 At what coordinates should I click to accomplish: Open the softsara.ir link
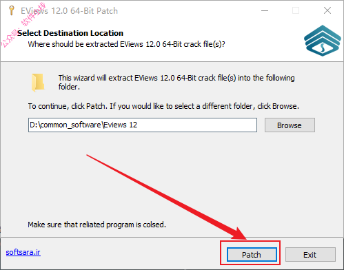click(23, 252)
